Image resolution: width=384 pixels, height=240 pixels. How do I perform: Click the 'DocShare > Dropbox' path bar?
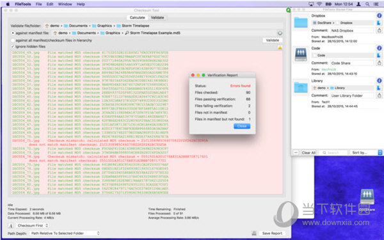[343, 23]
